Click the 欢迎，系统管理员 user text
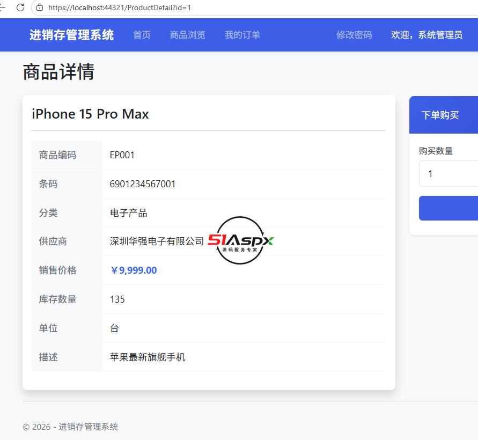Image resolution: width=478 pixels, height=440 pixels. [427, 35]
